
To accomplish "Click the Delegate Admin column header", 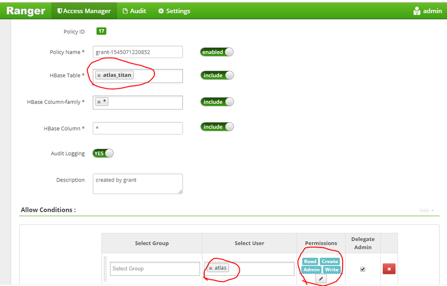I will [363, 243].
